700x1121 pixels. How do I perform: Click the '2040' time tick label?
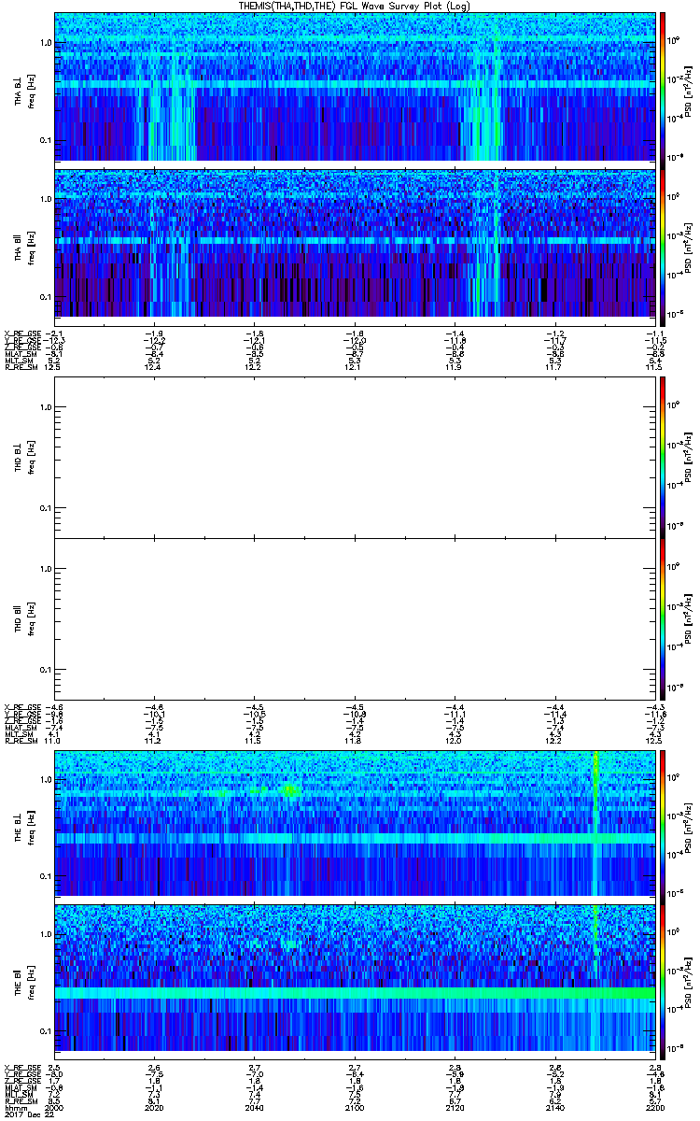coord(254,1109)
